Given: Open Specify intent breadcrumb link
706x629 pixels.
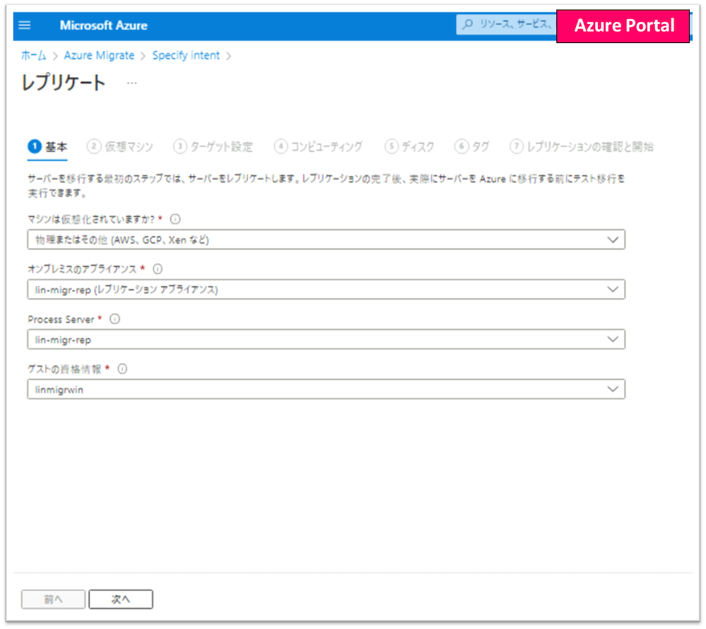Looking at the screenshot, I should [186, 55].
